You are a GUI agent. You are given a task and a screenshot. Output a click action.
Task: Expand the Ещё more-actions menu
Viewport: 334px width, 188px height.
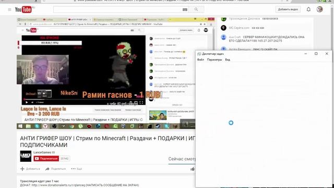pyautogui.click(x=77, y=169)
